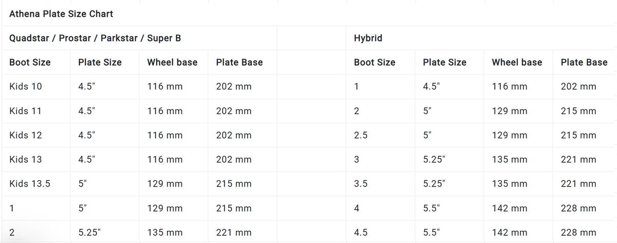Click the Hybrid table's Plate Size header

[444, 62]
